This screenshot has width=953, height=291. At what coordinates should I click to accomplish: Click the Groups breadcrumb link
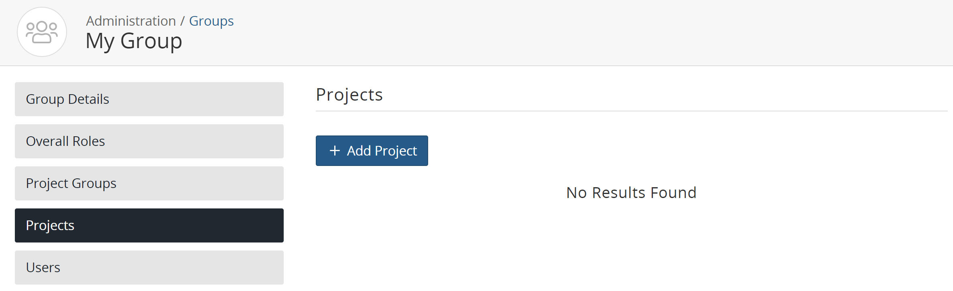(x=211, y=21)
